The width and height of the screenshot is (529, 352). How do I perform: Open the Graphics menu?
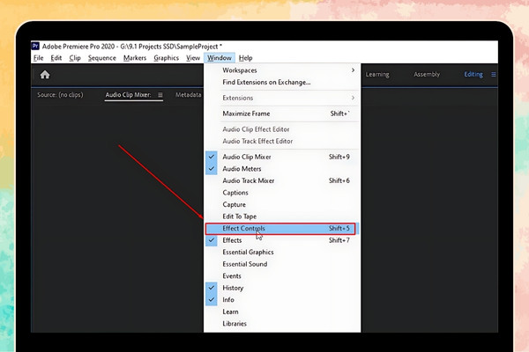[167, 58]
